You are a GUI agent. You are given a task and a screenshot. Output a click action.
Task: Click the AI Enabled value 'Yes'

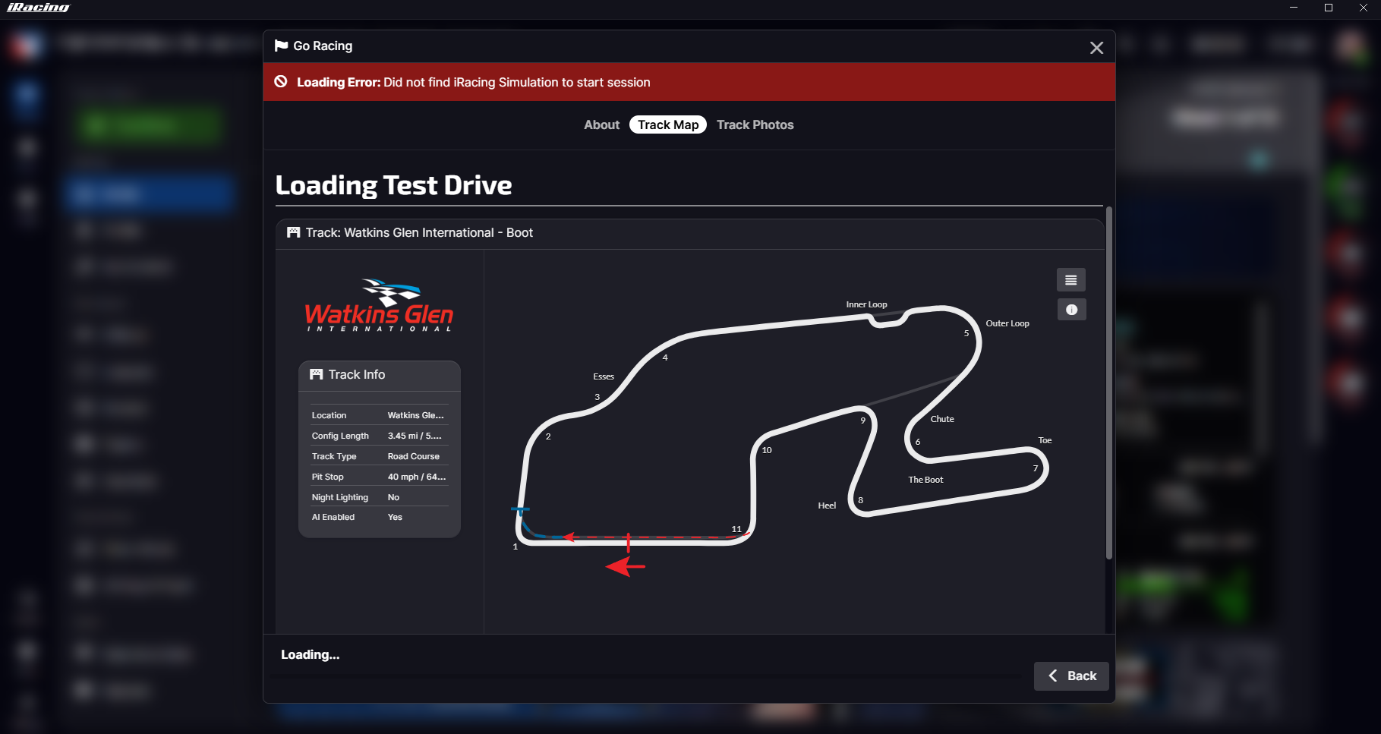[395, 517]
